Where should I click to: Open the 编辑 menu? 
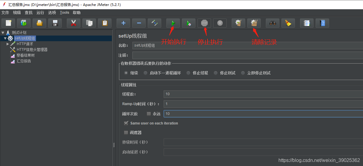point(17,13)
